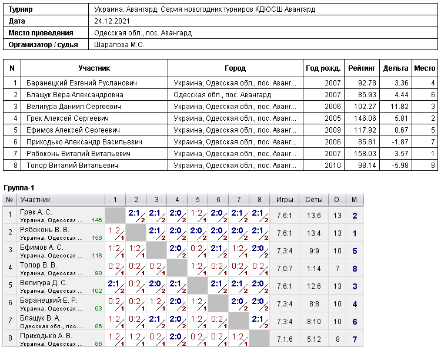Click birth year 2010
441x350 pixels.
pyautogui.click(x=333, y=166)
